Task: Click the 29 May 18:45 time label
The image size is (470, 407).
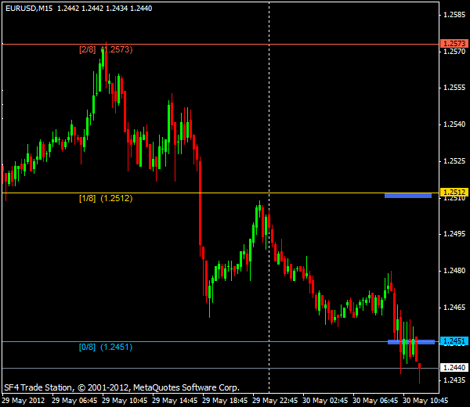Action: tap(225, 401)
